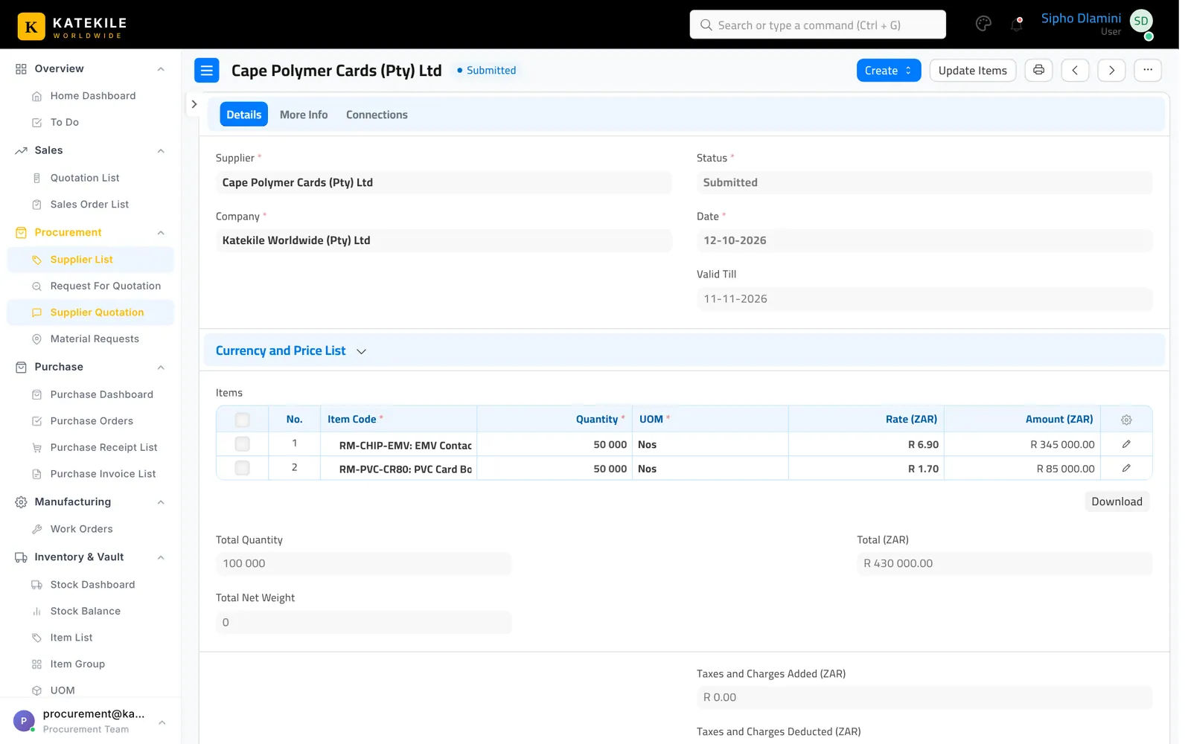The image size is (1191, 744).
Task: Expand the procurement account menu
Action: pos(162,722)
